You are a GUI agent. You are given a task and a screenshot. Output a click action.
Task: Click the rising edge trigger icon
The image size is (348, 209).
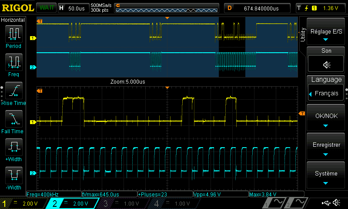[307, 8]
